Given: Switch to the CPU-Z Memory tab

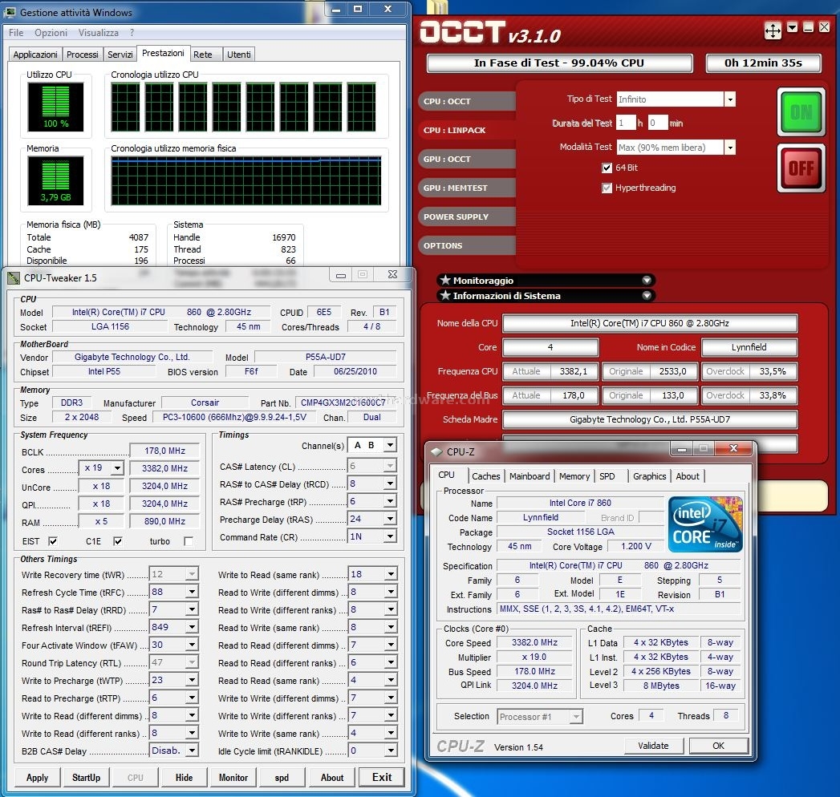Looking at the screenshot, I should [574, 475].
